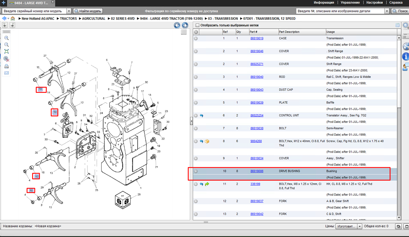This screenshot has width=409, height=237.
Task: Add DRIVE BUSHING row with its plus icon
Action: [196, 171]
